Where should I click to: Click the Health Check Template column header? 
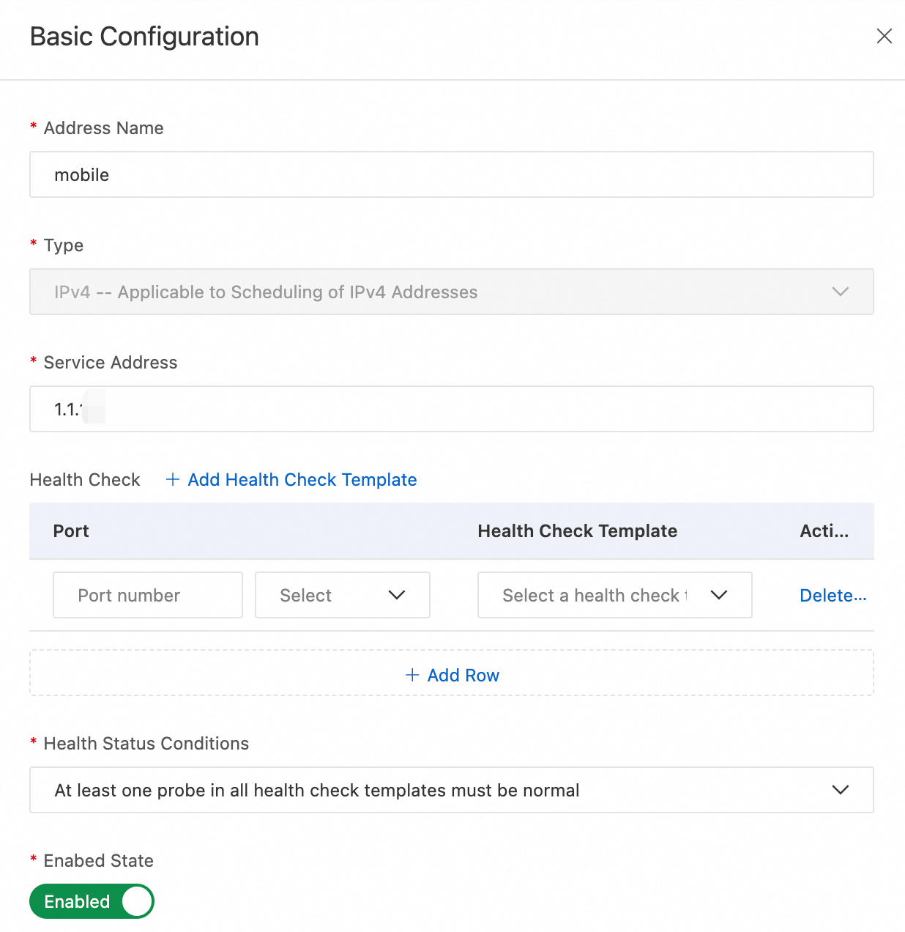coord(577,530)
